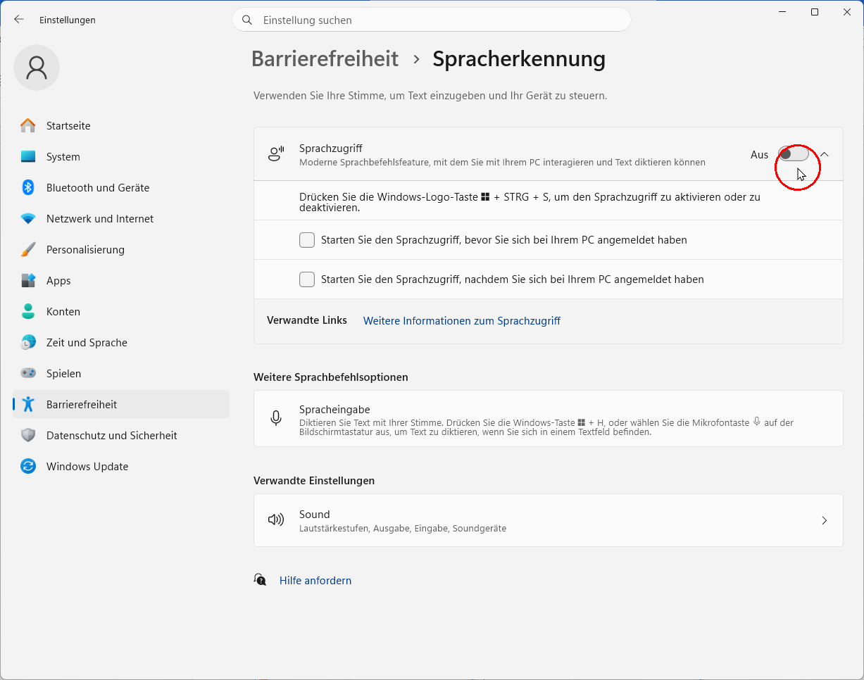Minimize the Einstellungen window
Screen dimensions: 864x680
pos(782,12)
